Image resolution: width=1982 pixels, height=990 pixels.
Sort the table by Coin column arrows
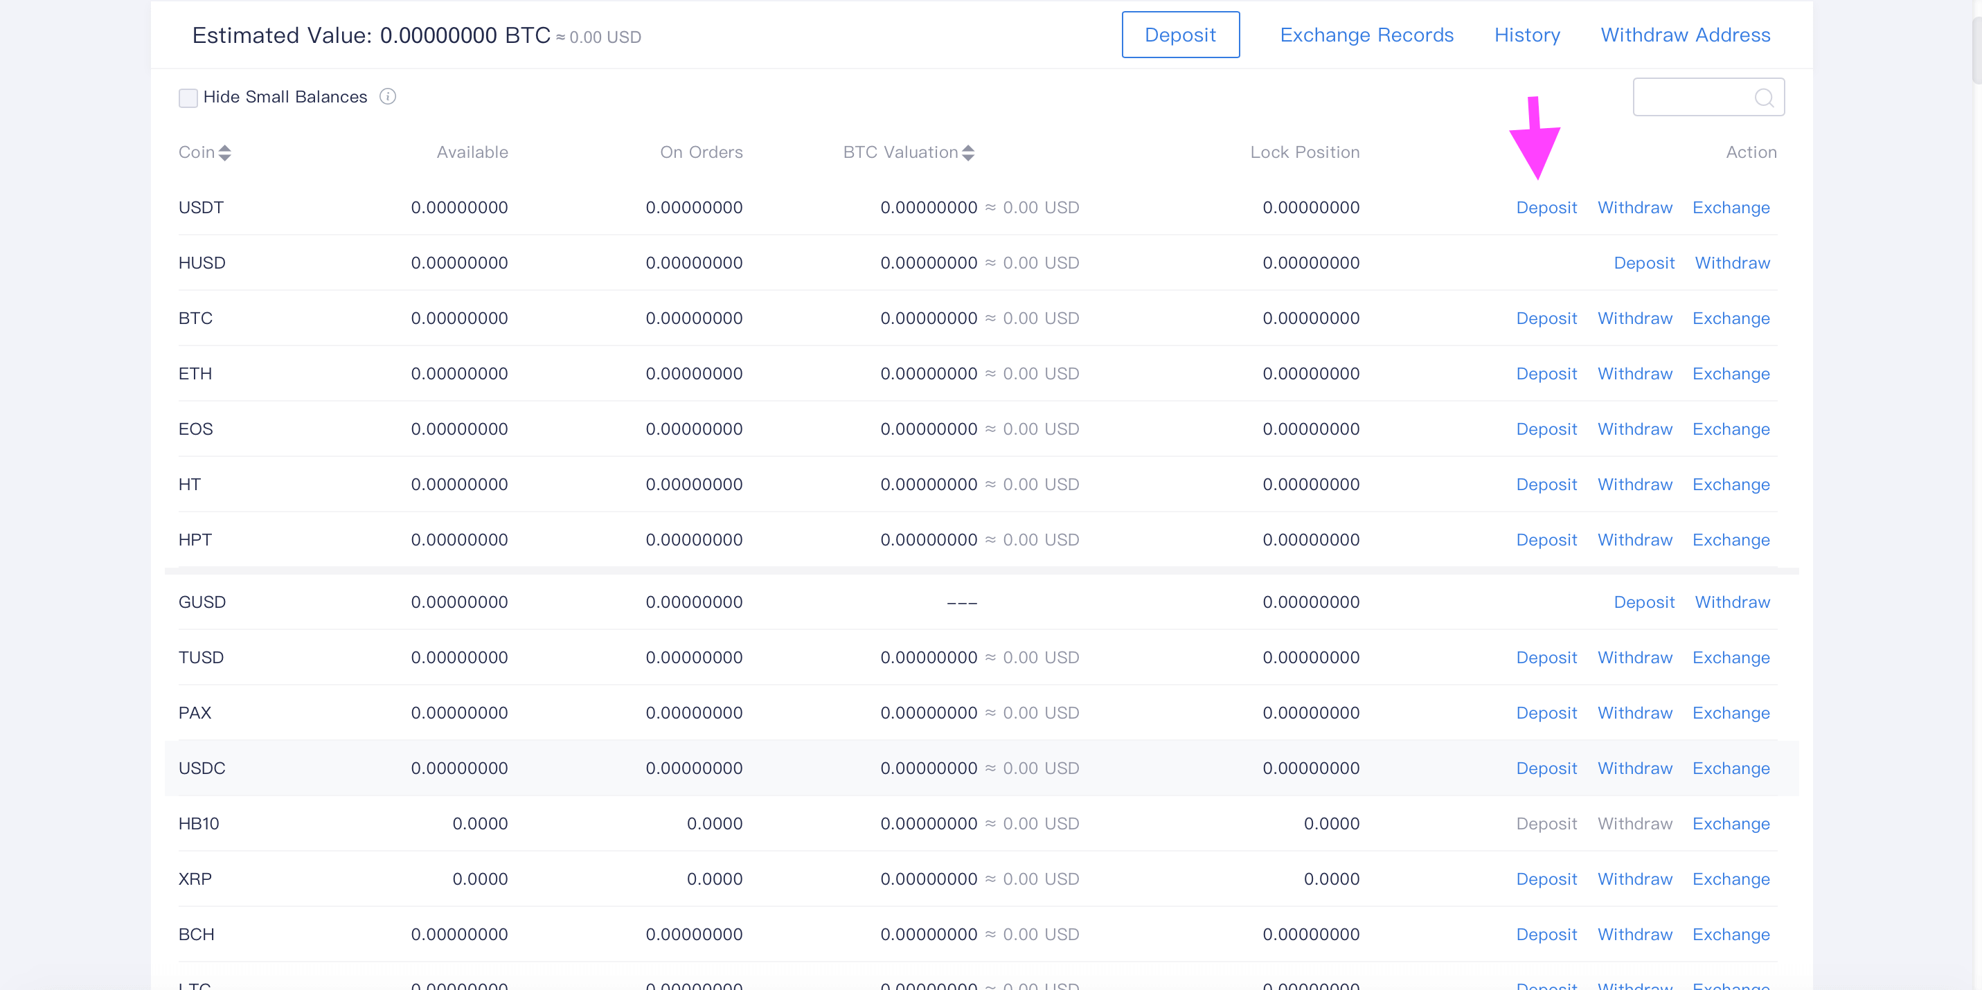click(224, 152)
